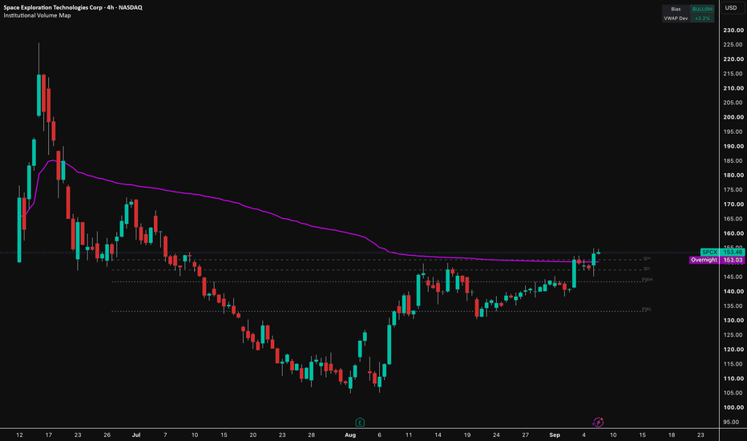
Task: Select the purple Overnight 153.03 price tag
Action: [717, 260]
